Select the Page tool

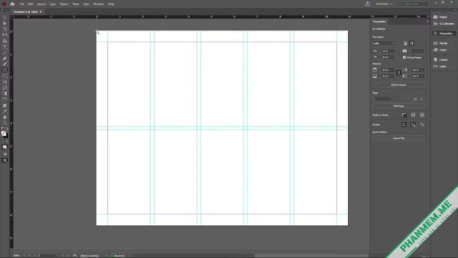click(x=5, y=29)
